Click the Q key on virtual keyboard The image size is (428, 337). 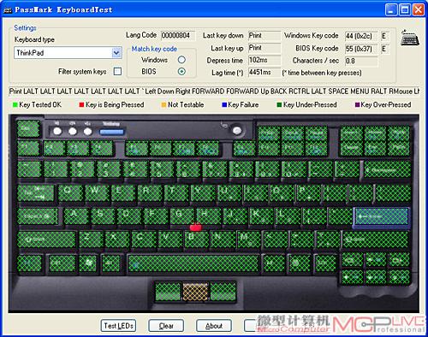point(70,193)
